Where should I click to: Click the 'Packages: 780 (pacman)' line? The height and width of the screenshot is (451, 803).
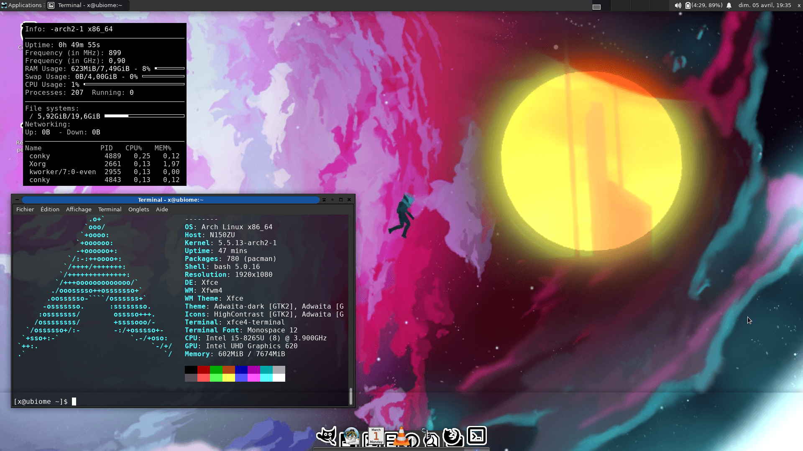tap(231, 258)
